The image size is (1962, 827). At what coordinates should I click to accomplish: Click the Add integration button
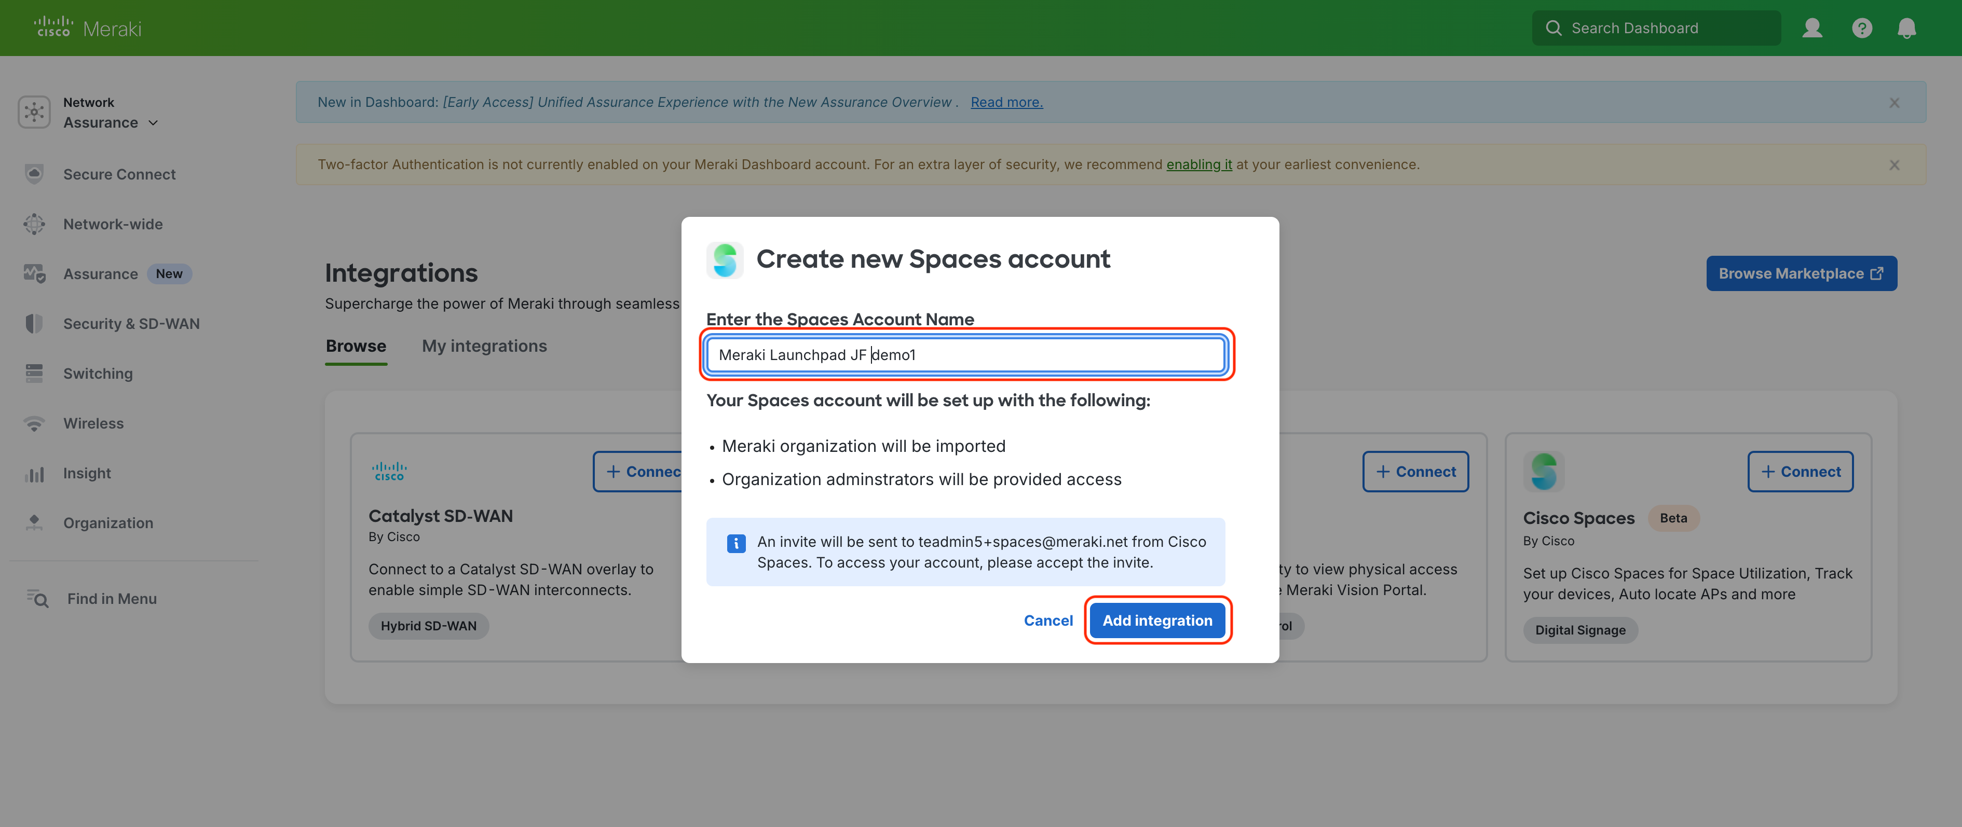1157,621
